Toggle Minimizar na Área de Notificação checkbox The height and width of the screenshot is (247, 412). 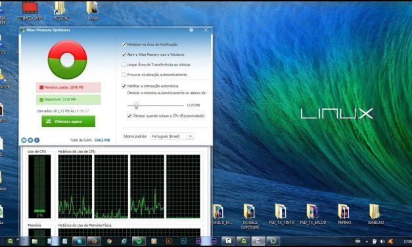tap(124, 45)
